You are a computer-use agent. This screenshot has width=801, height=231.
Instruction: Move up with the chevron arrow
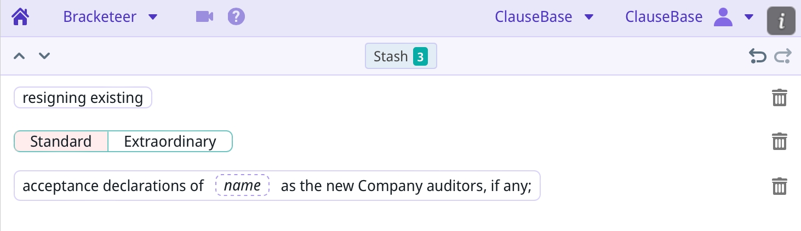tap(19, 56)
